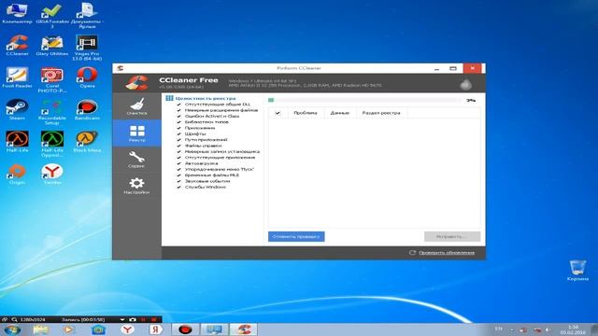This screenshot has width=598, height=336.
Task: Click the camera icon on recording bar
Action: point(133,319)
